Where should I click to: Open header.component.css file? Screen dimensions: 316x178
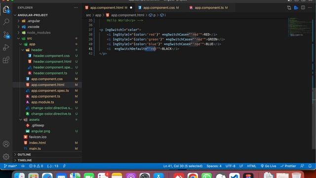(51, 56)
